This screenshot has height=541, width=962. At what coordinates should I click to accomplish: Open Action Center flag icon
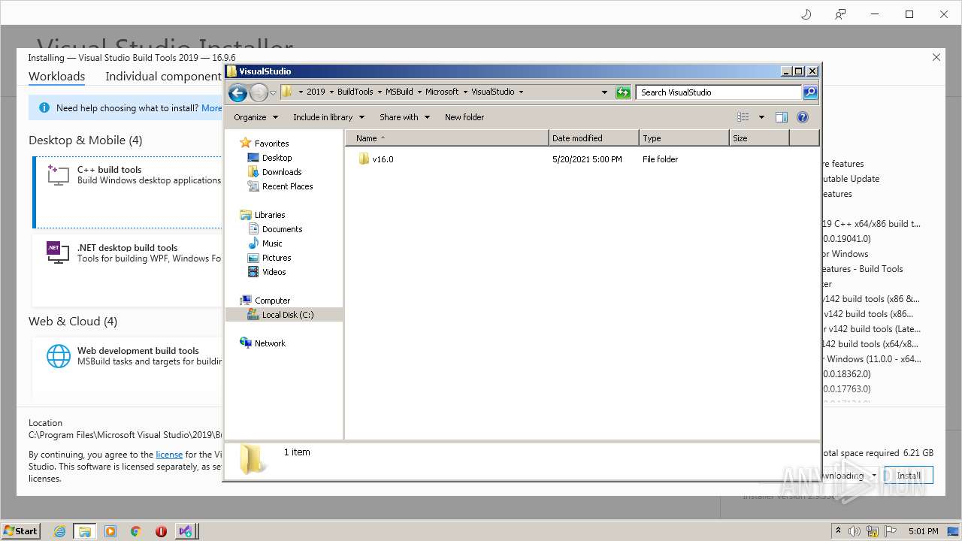tap(891, 531)
